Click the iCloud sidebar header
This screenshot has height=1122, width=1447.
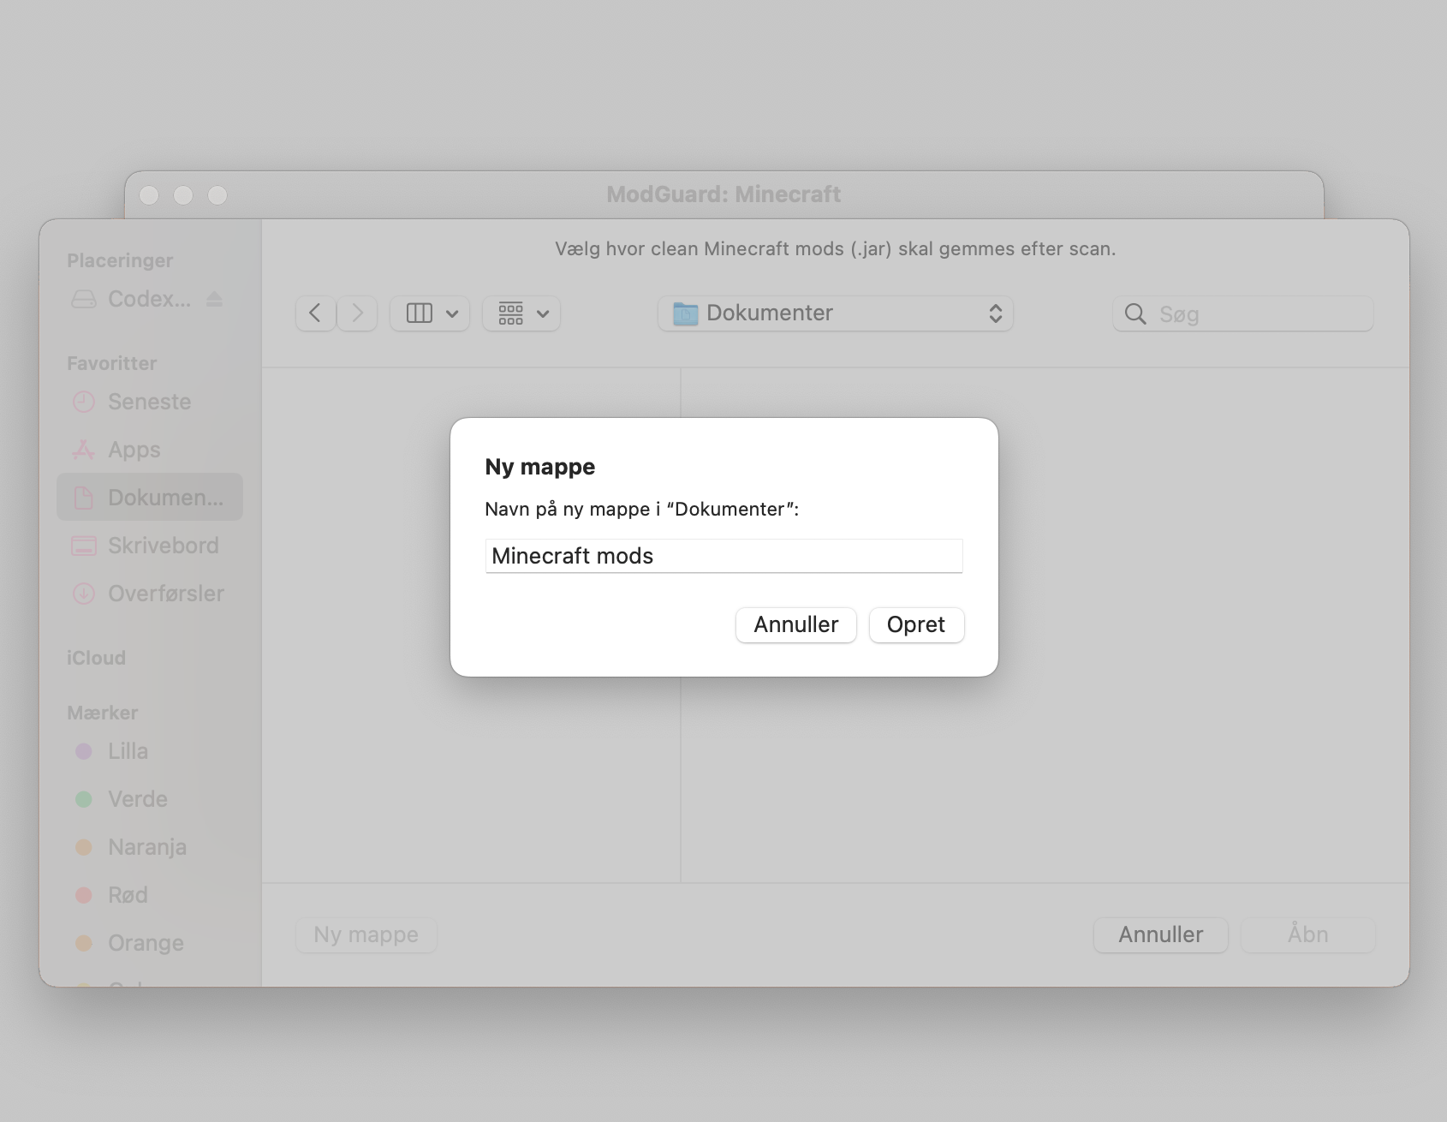click(97, 658)
